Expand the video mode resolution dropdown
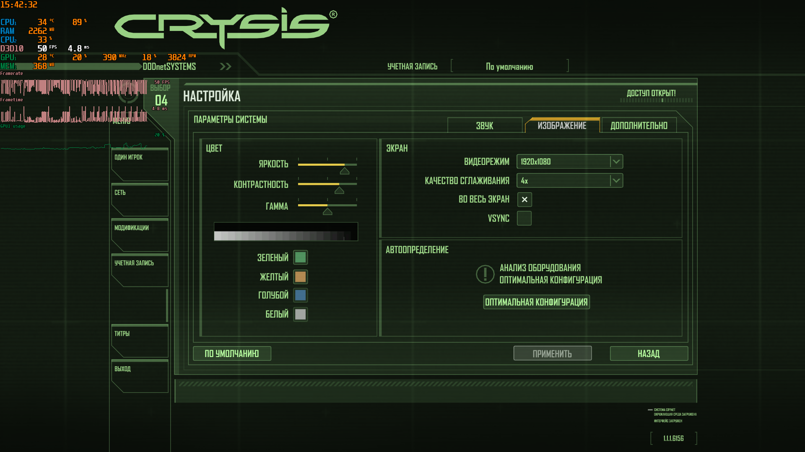Image resolution: width=805 pixels, height=452 pixels. (x=616, y=162)
